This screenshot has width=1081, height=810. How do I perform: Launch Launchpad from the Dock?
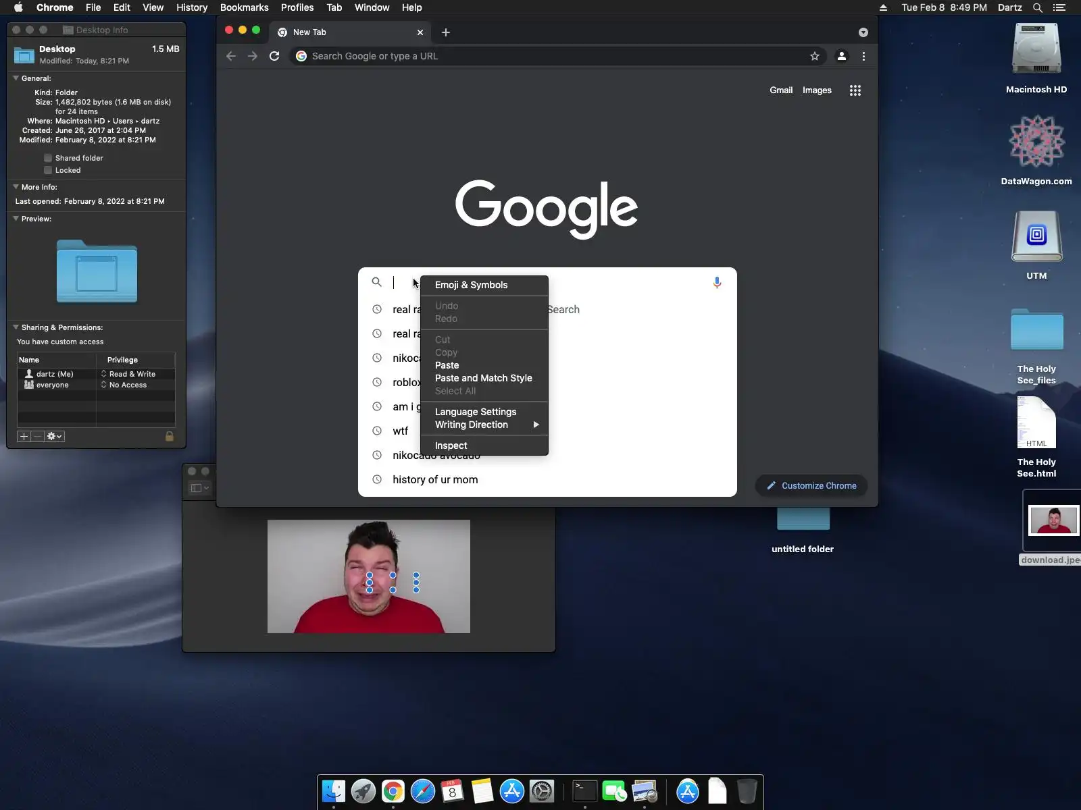click(x=363, y=791)
